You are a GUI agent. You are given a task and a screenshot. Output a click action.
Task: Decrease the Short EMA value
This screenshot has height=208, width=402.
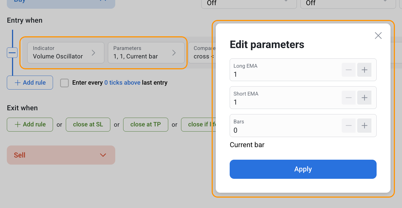click(x=348, y=98)
